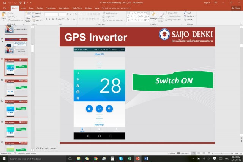
Task: Click Decrease Font Size icon
Action: (71, 14)
